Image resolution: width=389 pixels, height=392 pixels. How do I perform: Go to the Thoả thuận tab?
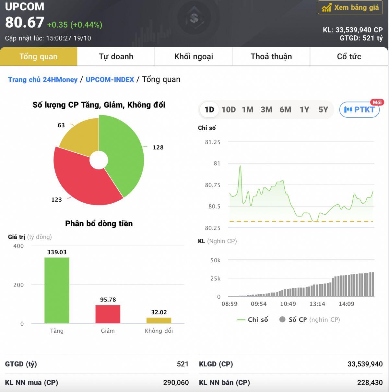(271, 56)
